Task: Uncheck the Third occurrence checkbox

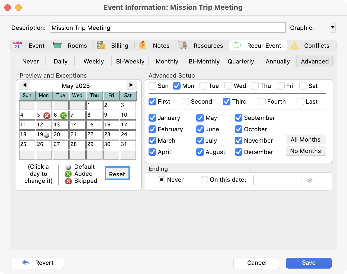Action: coord(227,102)
